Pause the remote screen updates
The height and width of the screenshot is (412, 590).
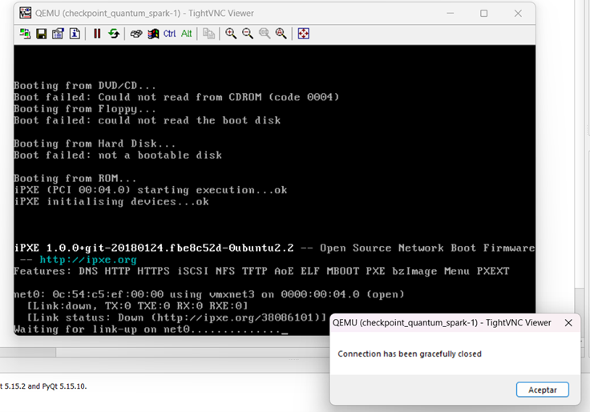point(97,34)
